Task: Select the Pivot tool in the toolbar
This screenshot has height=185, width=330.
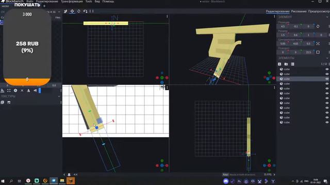Action: coord(85,11)
